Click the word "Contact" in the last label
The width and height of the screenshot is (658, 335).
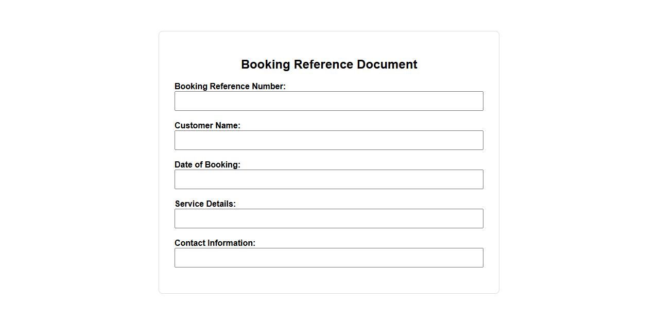click(x=190, y=243)
